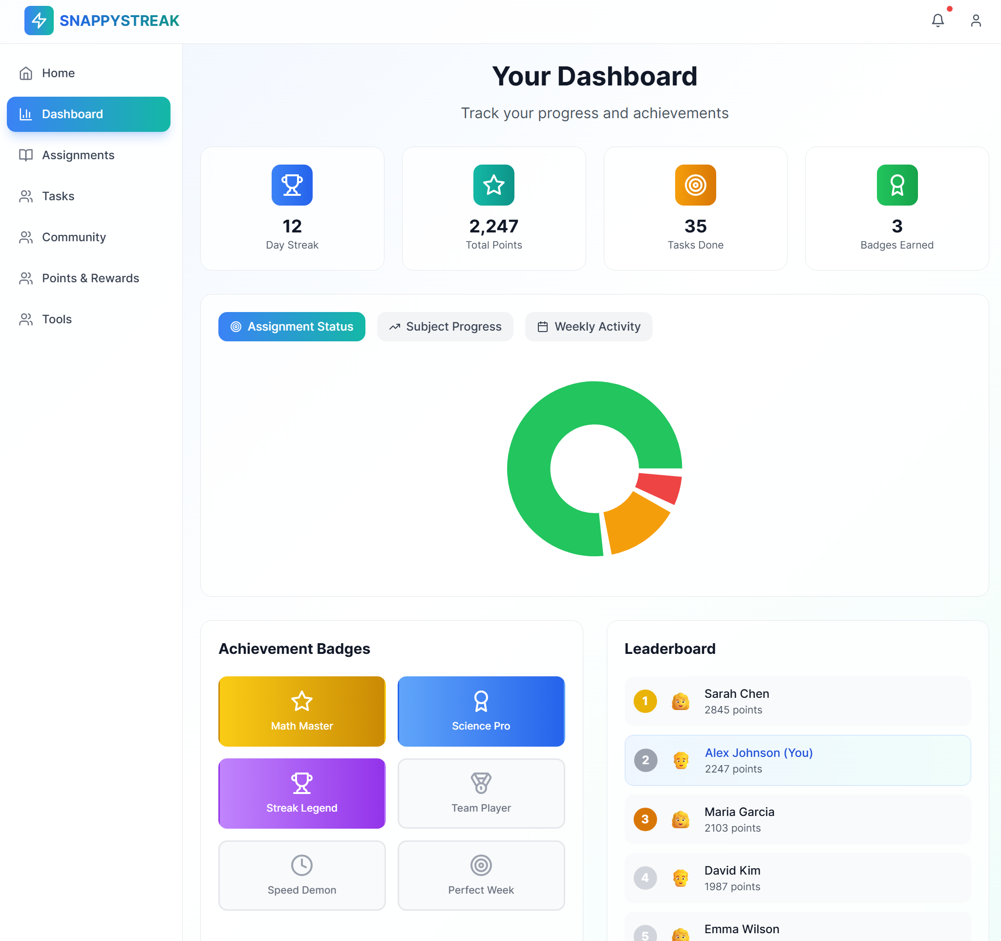1001x941 pixels.
Task: Select the Streak Legend badge
Action: (x=301, y=793)
